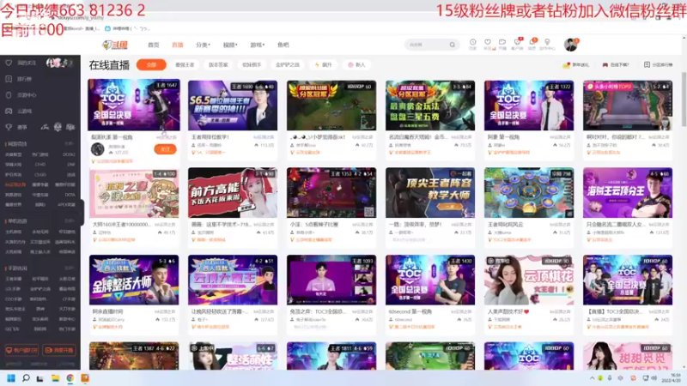
Task: Focus the header search input field
Action: click(427, 45)
